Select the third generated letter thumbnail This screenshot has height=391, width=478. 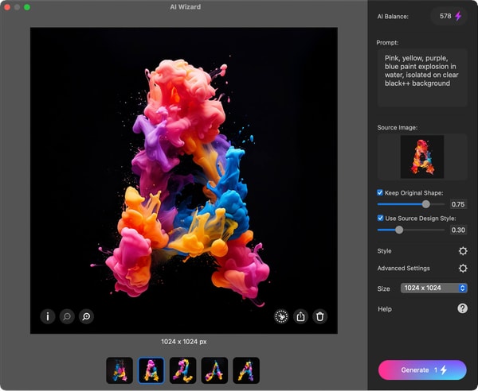click(183, 370)
